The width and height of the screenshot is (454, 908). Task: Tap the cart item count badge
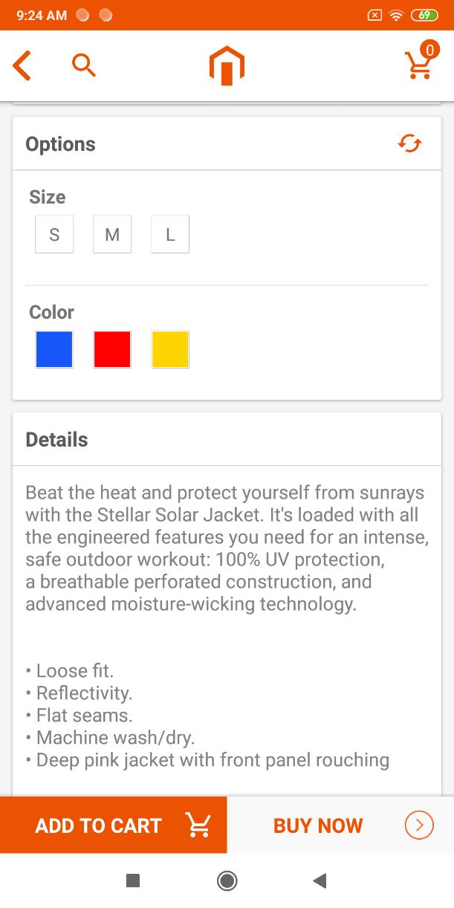click(429, 50)
